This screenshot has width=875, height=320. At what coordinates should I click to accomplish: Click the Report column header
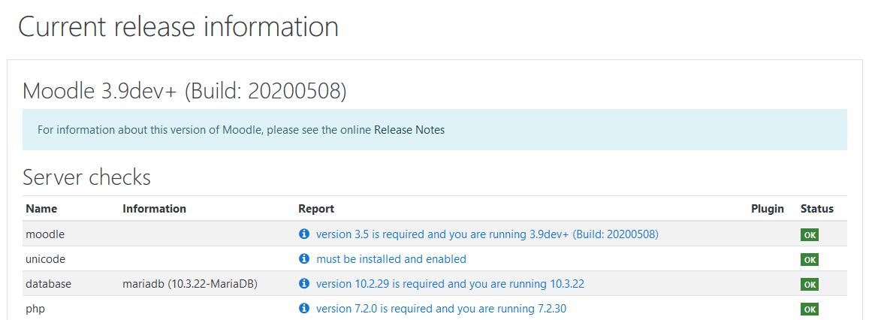316,209
